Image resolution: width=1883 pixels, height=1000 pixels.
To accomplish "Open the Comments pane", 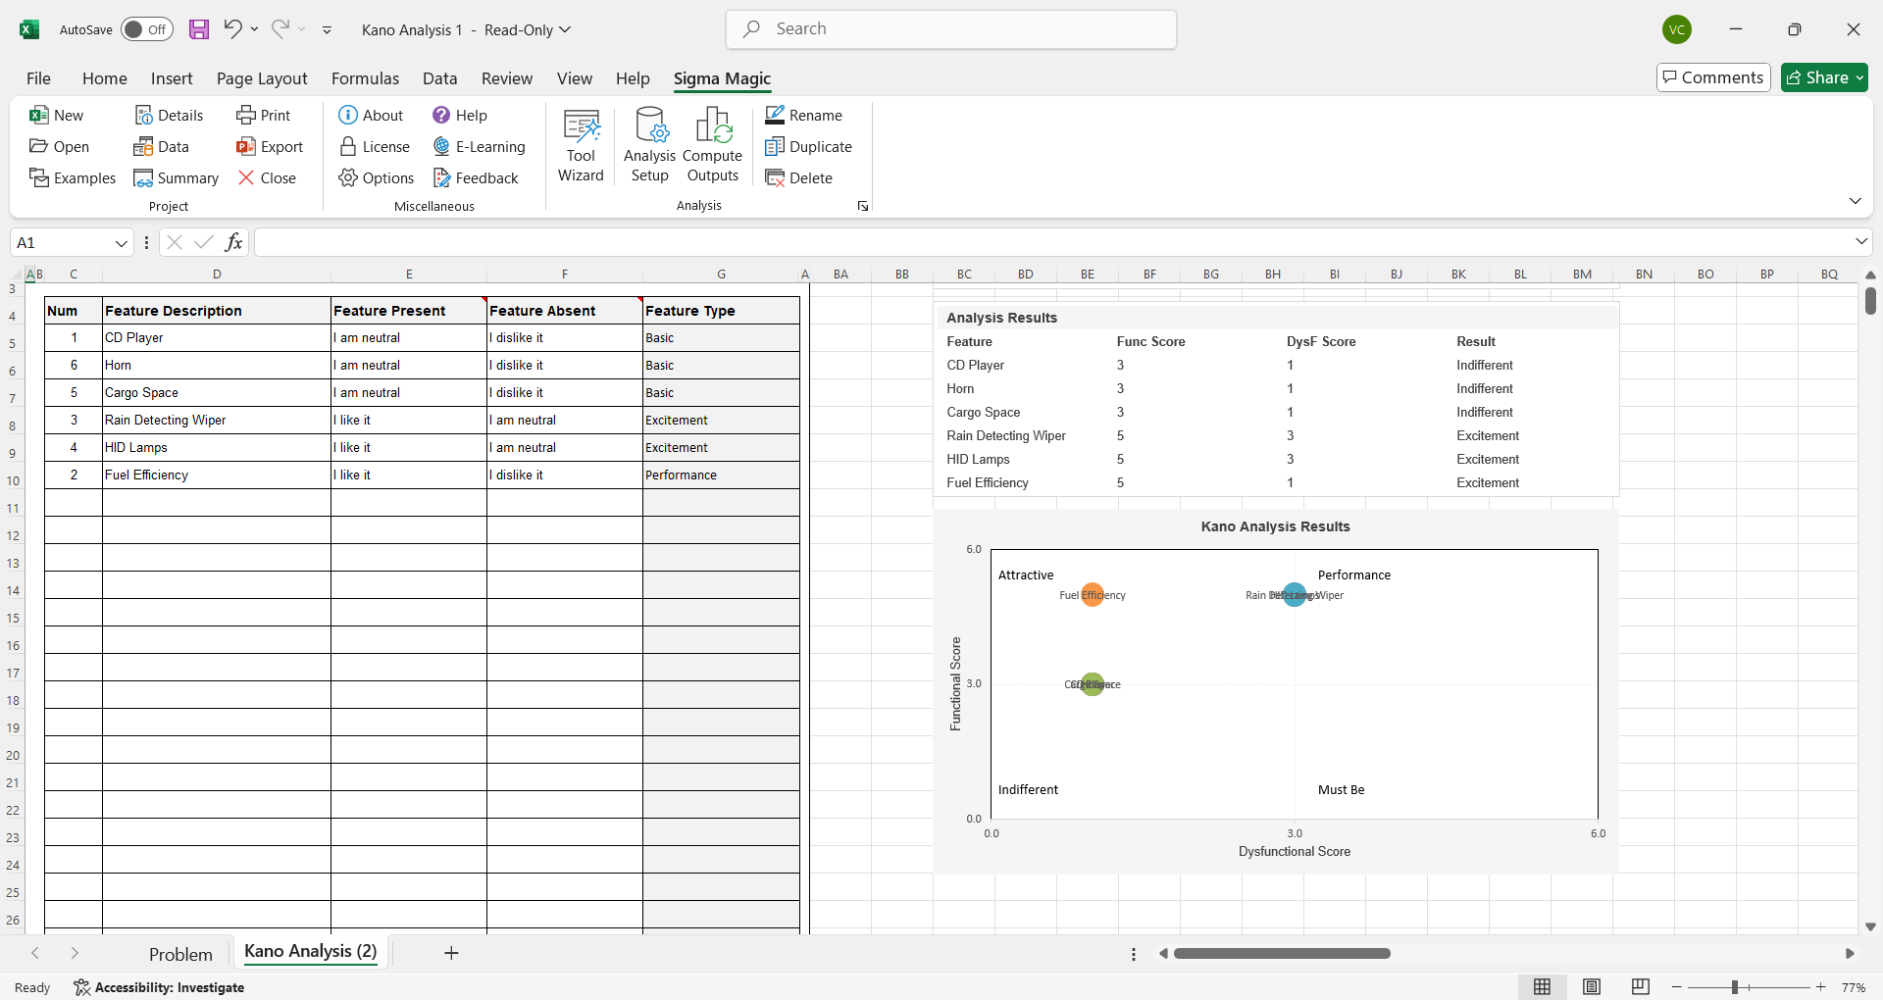I will tap(1712, 77).
